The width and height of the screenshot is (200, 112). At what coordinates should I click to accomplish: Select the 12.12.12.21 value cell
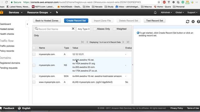[78, 54]
